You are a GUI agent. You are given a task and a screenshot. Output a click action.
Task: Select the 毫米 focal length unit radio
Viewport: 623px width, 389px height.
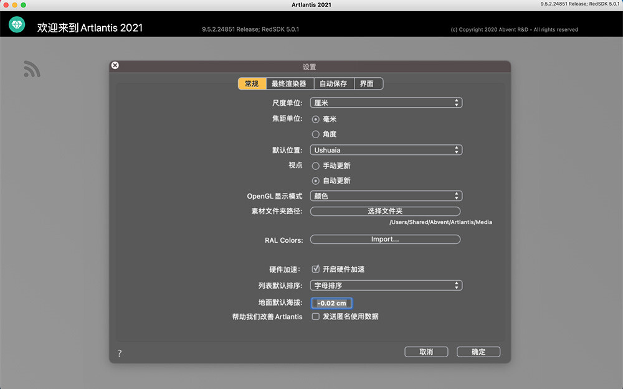click(315, 119)
